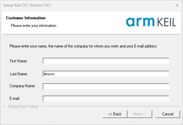Select the Company Name text box

pos(106,86)
